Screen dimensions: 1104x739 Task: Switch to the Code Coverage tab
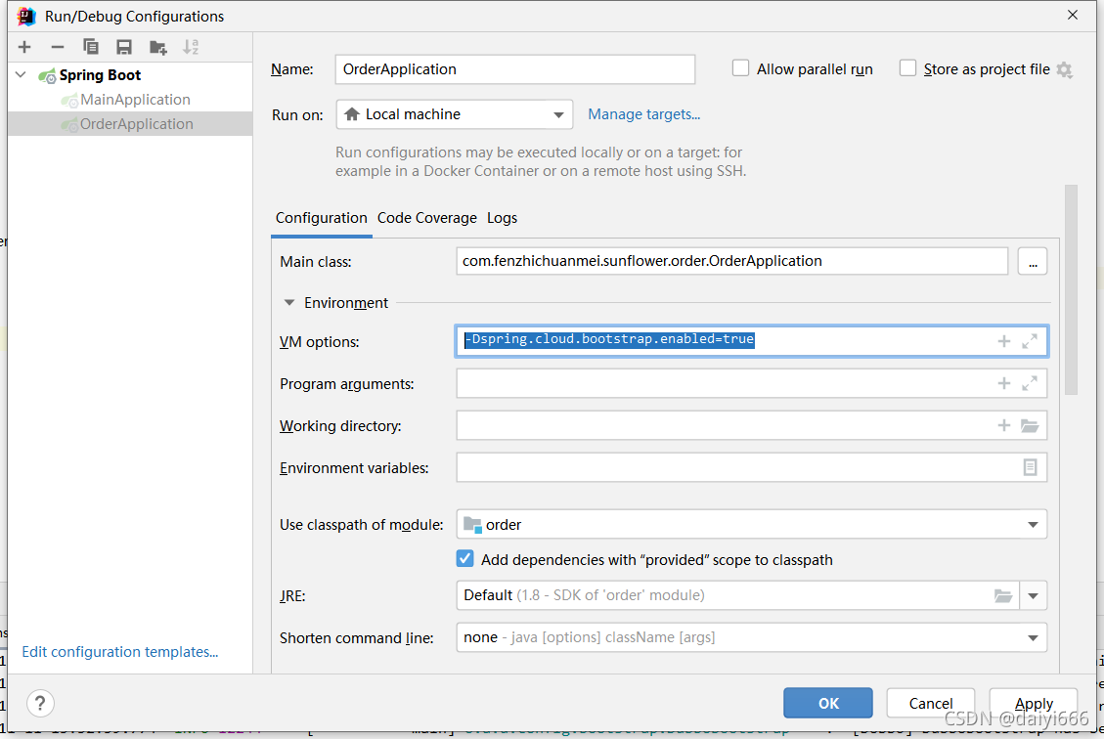(x=426, y=218)
